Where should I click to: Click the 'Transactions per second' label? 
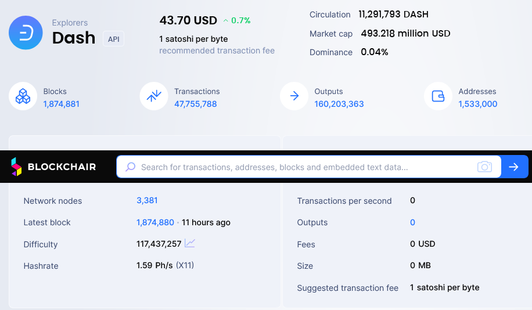coord(344,201)
